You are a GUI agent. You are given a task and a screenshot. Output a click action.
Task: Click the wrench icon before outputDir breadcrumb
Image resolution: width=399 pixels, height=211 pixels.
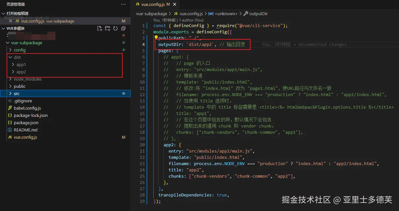pos(245,14)
